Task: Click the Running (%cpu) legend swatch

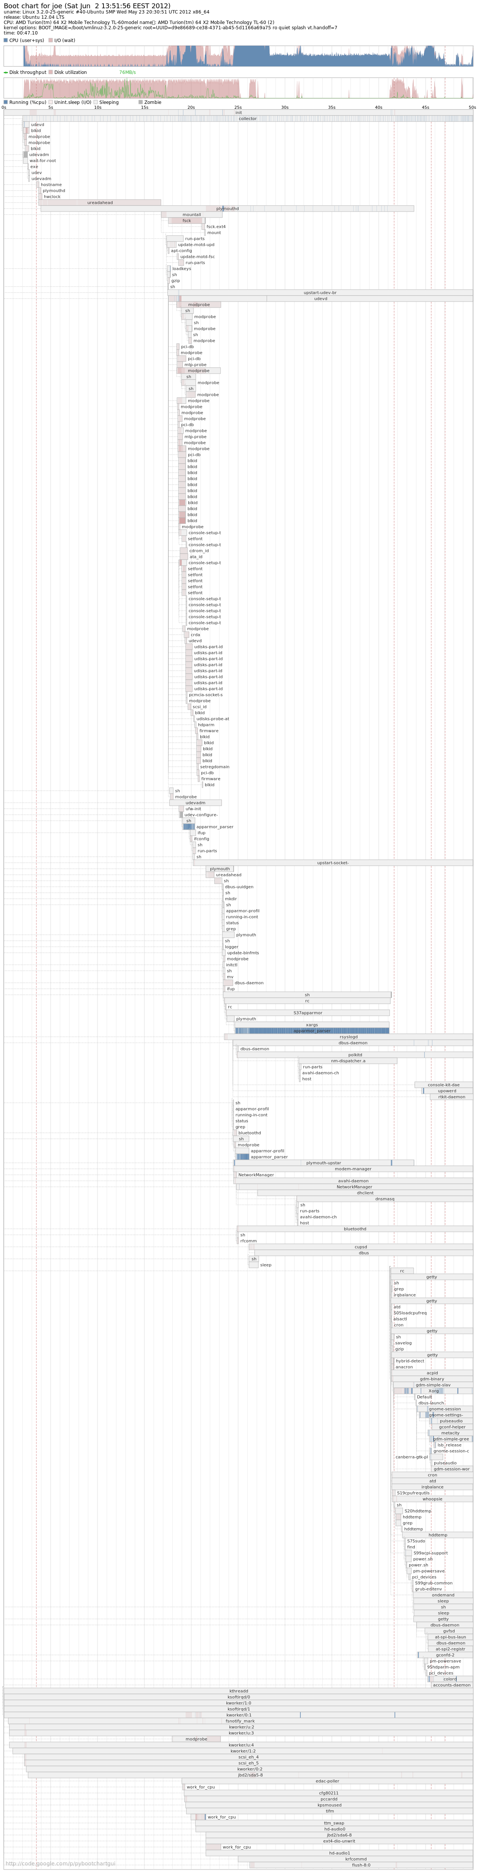Action: pyautogui.click(x=6, y=102)
